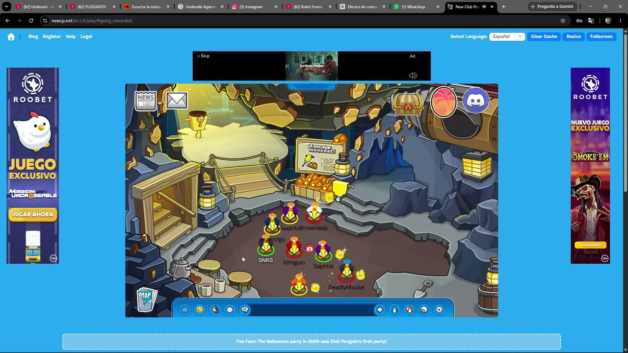Click the chat message input field
This screenshot has width=628, height=353.
pos(313,309)
